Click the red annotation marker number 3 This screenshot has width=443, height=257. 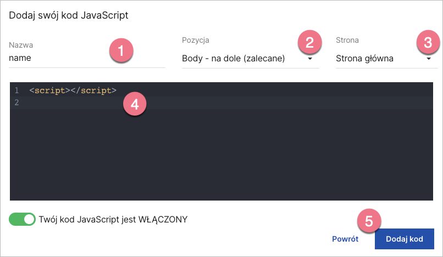pos(428,41)
